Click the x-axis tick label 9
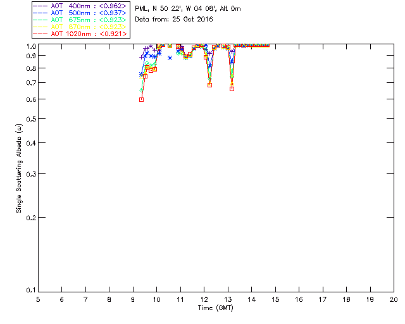The width and height of the screenshot is (405, 324). (x=133, y=300)
